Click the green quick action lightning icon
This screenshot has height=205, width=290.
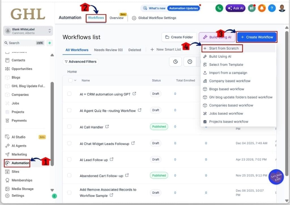coord(50,43)
